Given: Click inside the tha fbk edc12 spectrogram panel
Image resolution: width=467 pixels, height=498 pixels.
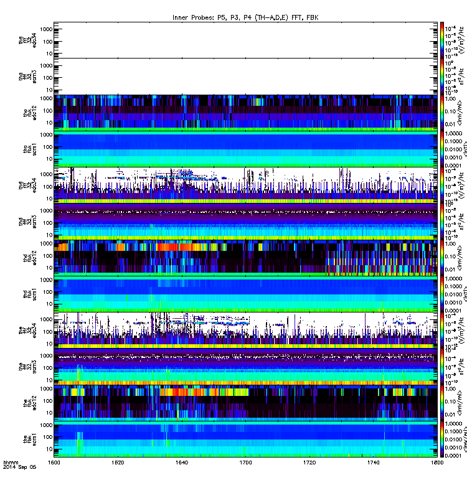Looking at the screenshot, I should (245, 113).
